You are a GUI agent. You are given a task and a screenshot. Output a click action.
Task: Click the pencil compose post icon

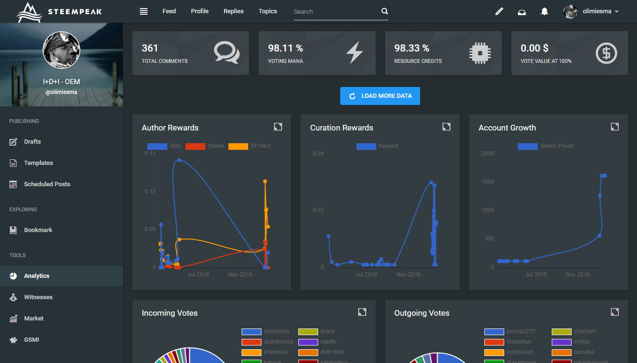point(499,11)
